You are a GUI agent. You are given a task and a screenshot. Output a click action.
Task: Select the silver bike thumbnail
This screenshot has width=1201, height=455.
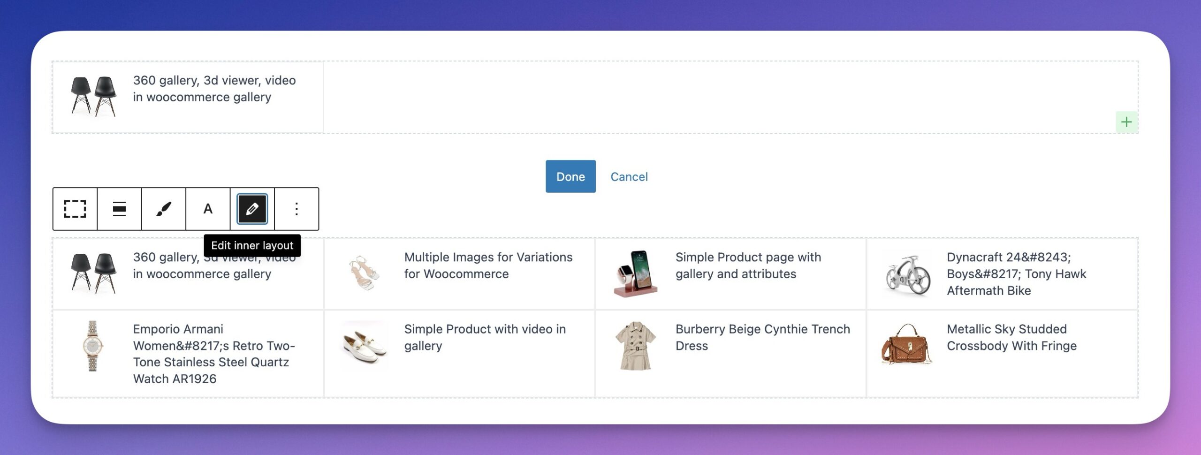[907, 275]
